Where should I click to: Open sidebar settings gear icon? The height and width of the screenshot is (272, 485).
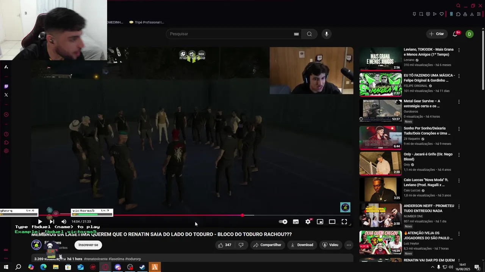(x=6, y=151)
